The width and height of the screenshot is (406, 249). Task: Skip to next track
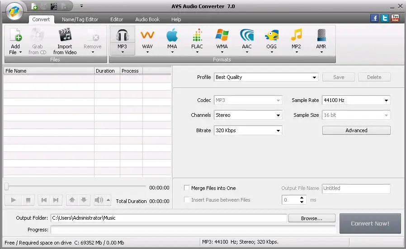click(x=56, y=200)
